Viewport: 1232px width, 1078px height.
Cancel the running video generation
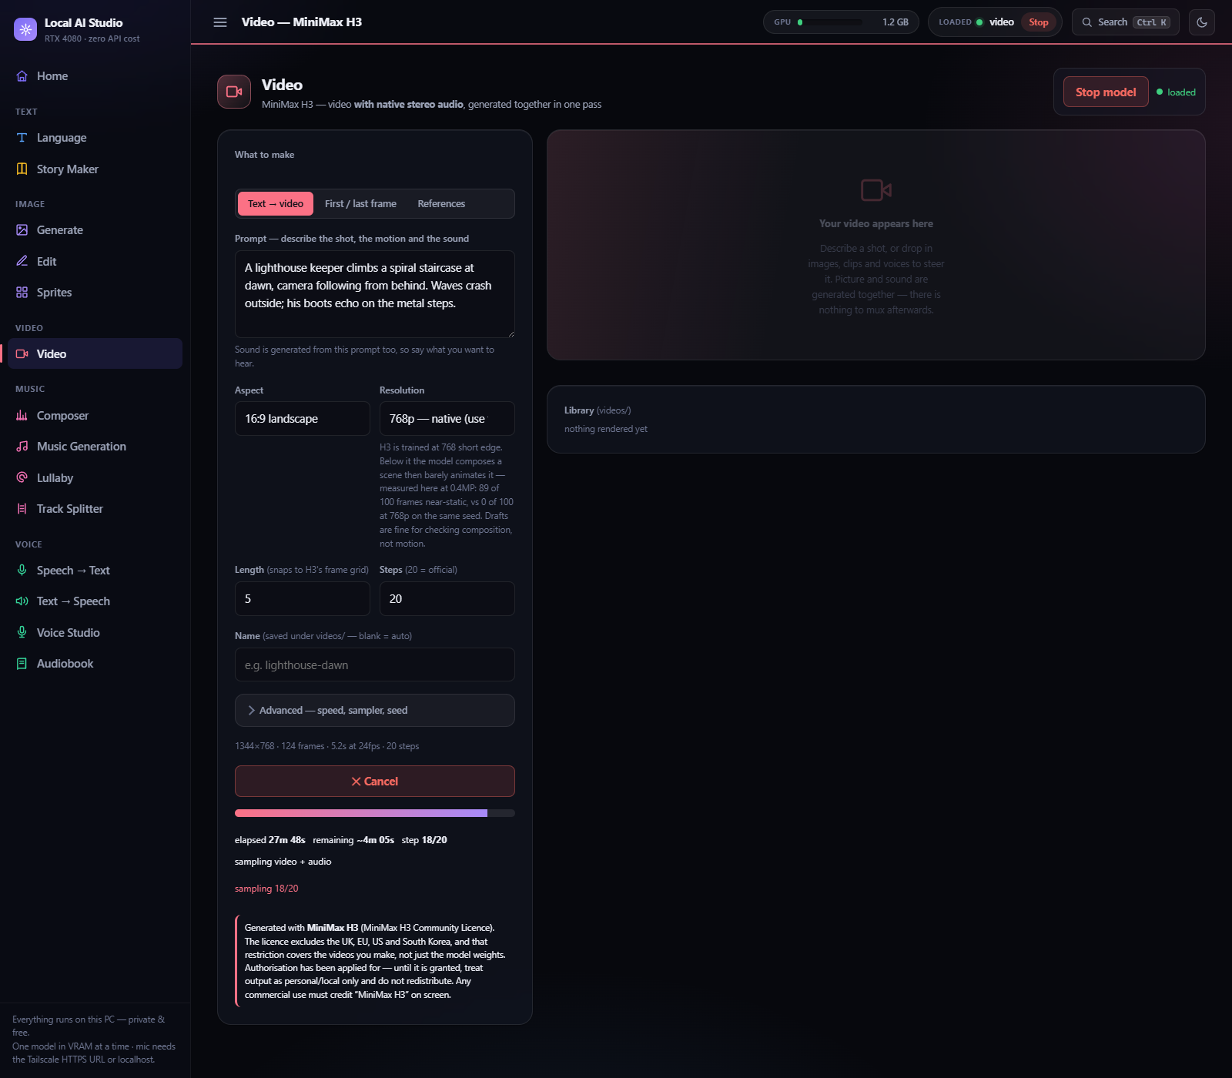[375, 782]
